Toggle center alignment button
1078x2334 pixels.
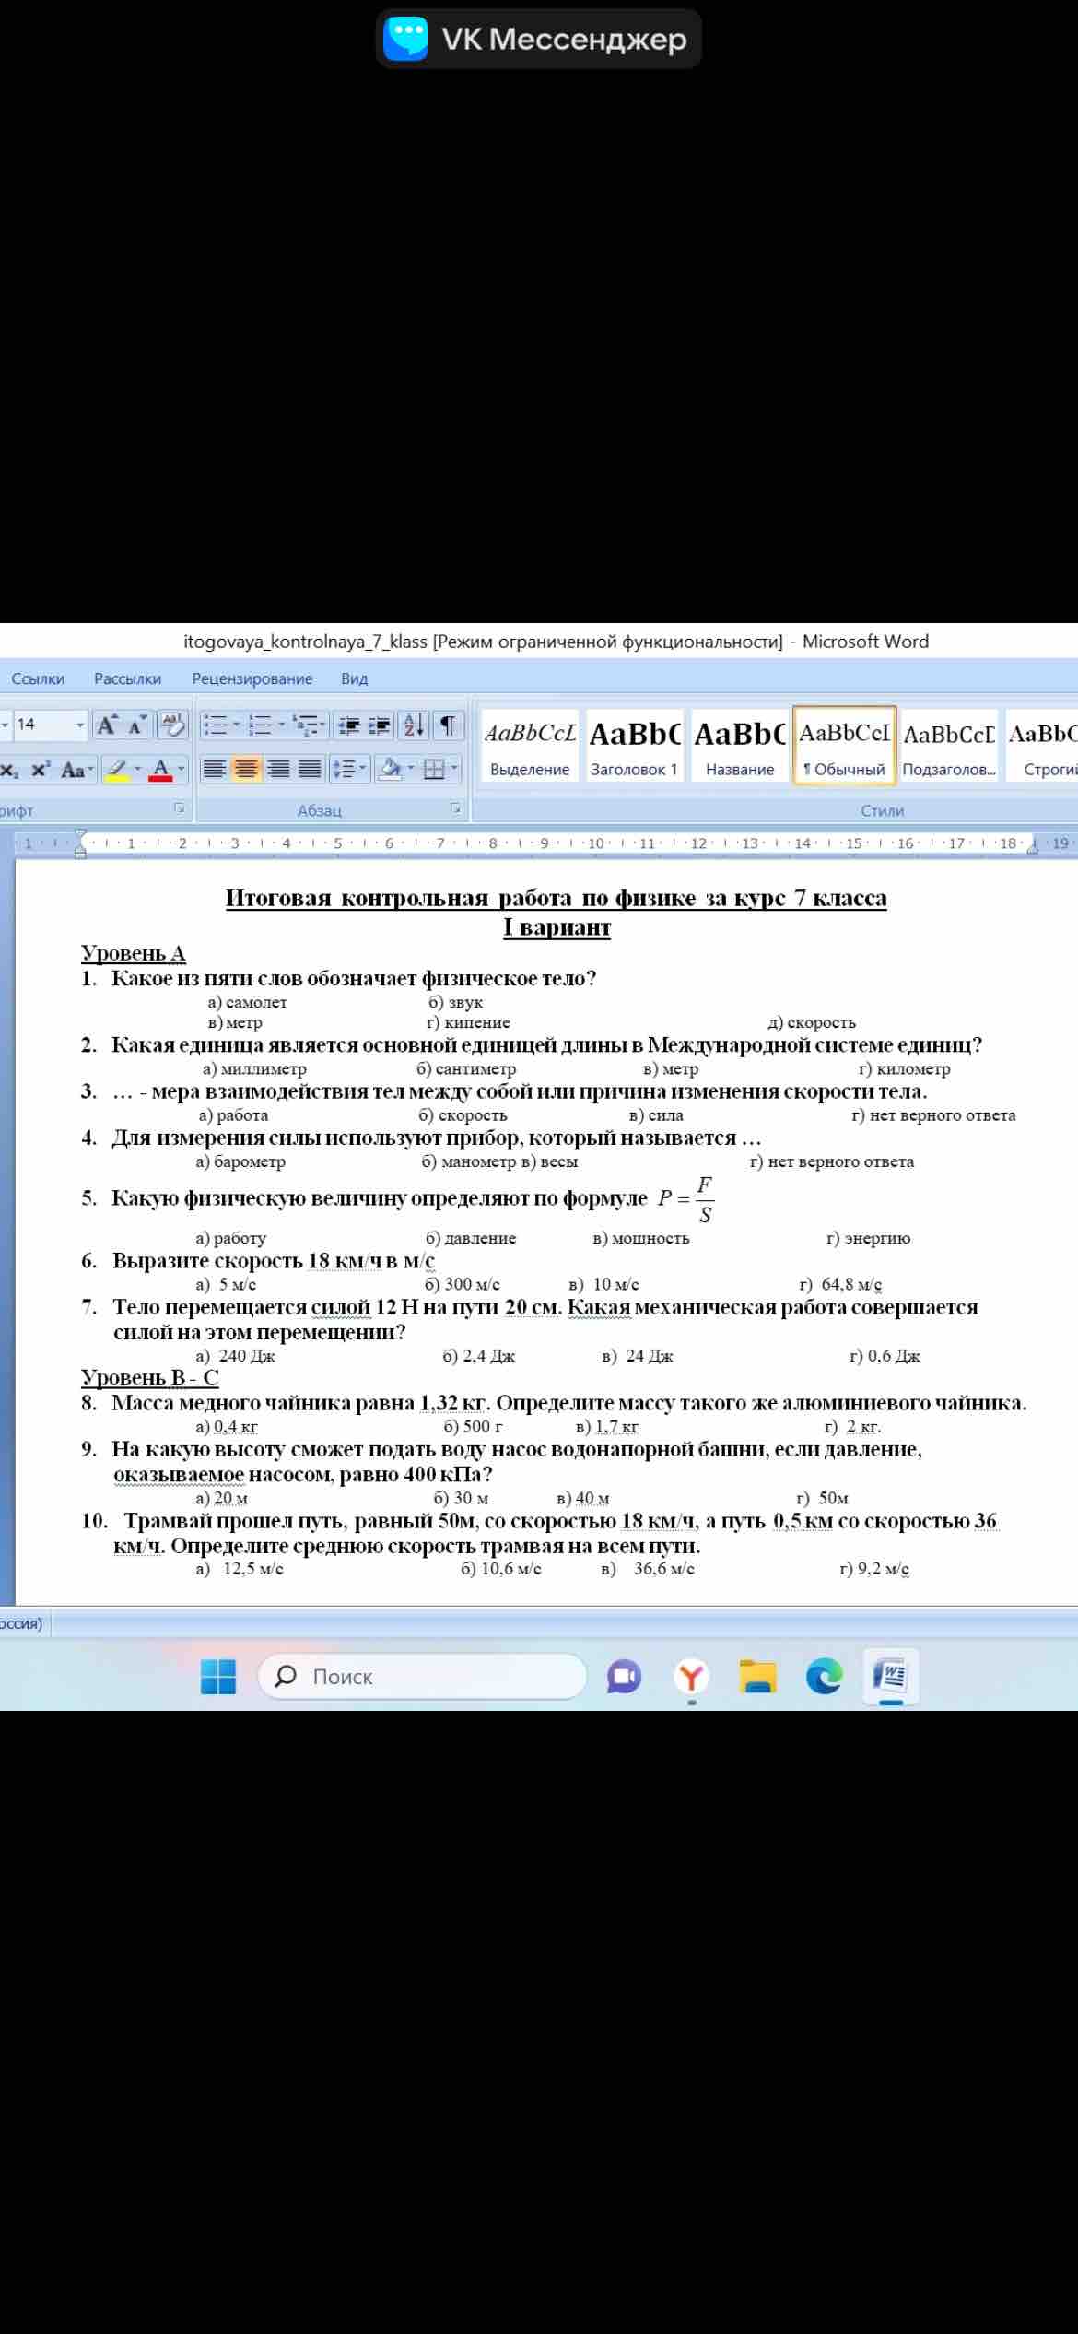(246, 769)
